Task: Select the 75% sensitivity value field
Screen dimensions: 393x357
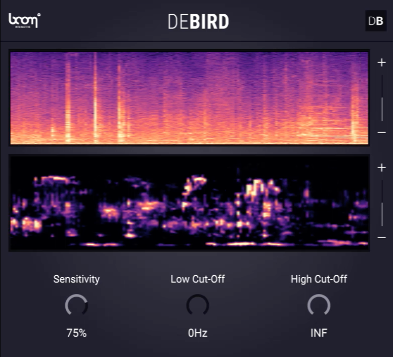Action: 77,333
